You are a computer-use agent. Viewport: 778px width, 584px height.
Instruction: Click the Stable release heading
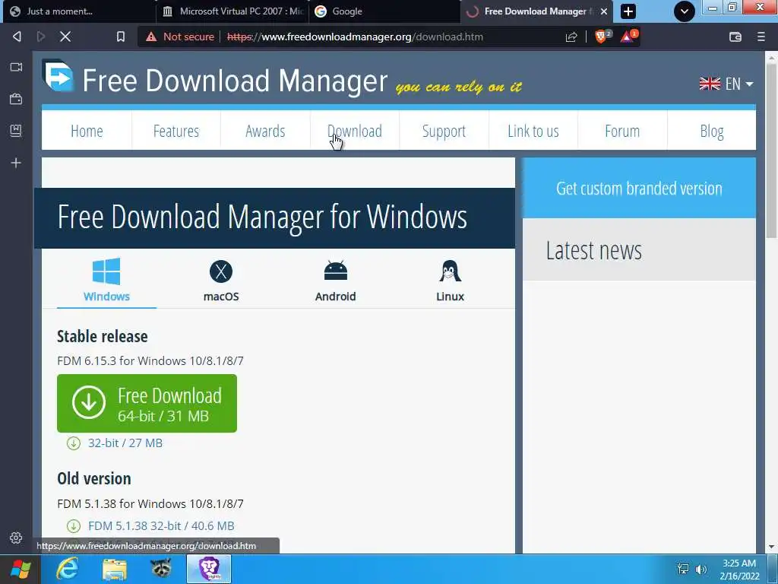tap(103, 336)
